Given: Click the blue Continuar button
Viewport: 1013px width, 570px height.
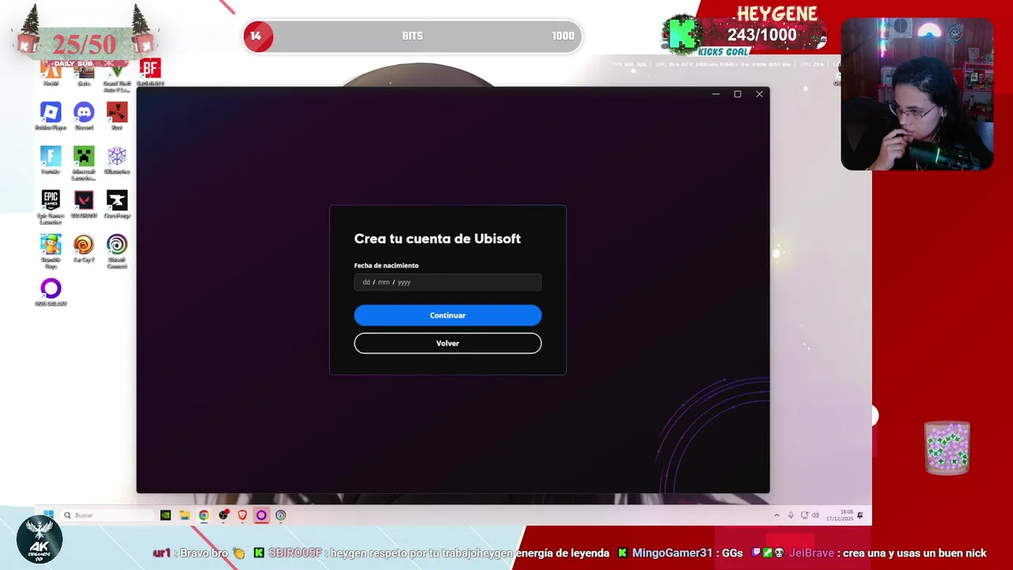Looking at the screenshot, I should click(x=447, y=315).
